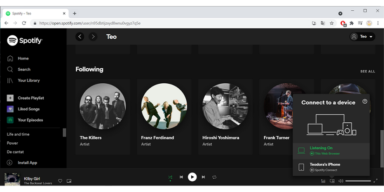The image size is (384, 192).
Task: Click the sidebar playlist scrollbar
Action: pyautogui.click(x=64, y=132)
